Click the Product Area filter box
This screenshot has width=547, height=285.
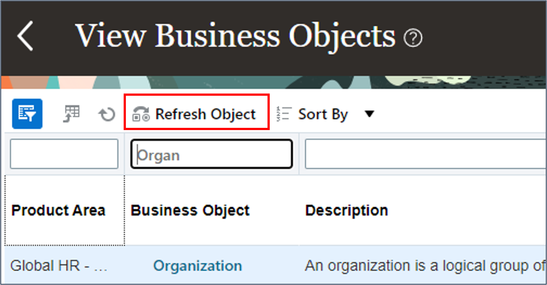(64, 154)
